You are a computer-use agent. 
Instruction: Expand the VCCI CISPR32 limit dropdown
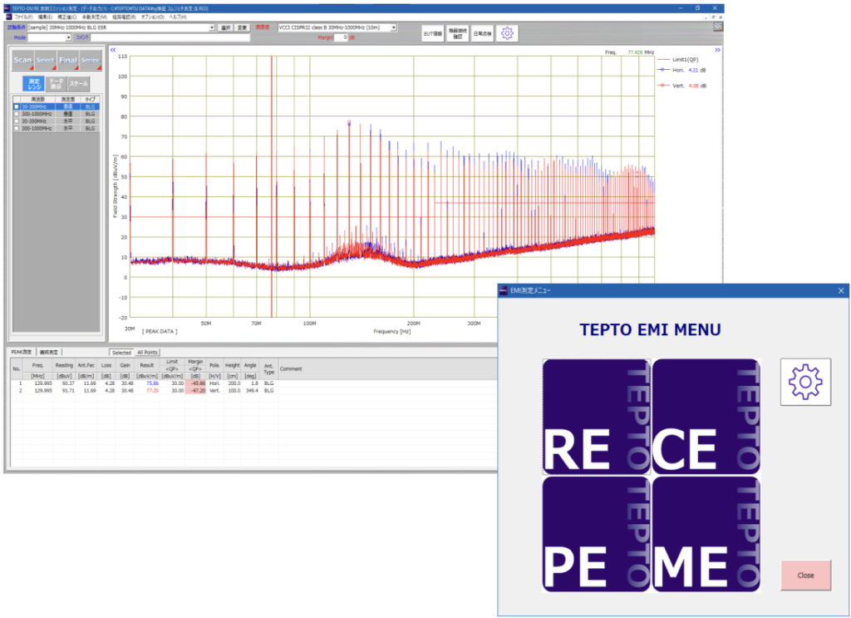point(393,27)
